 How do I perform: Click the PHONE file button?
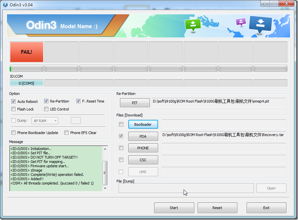pyautogui.click(x=143, y=148)
